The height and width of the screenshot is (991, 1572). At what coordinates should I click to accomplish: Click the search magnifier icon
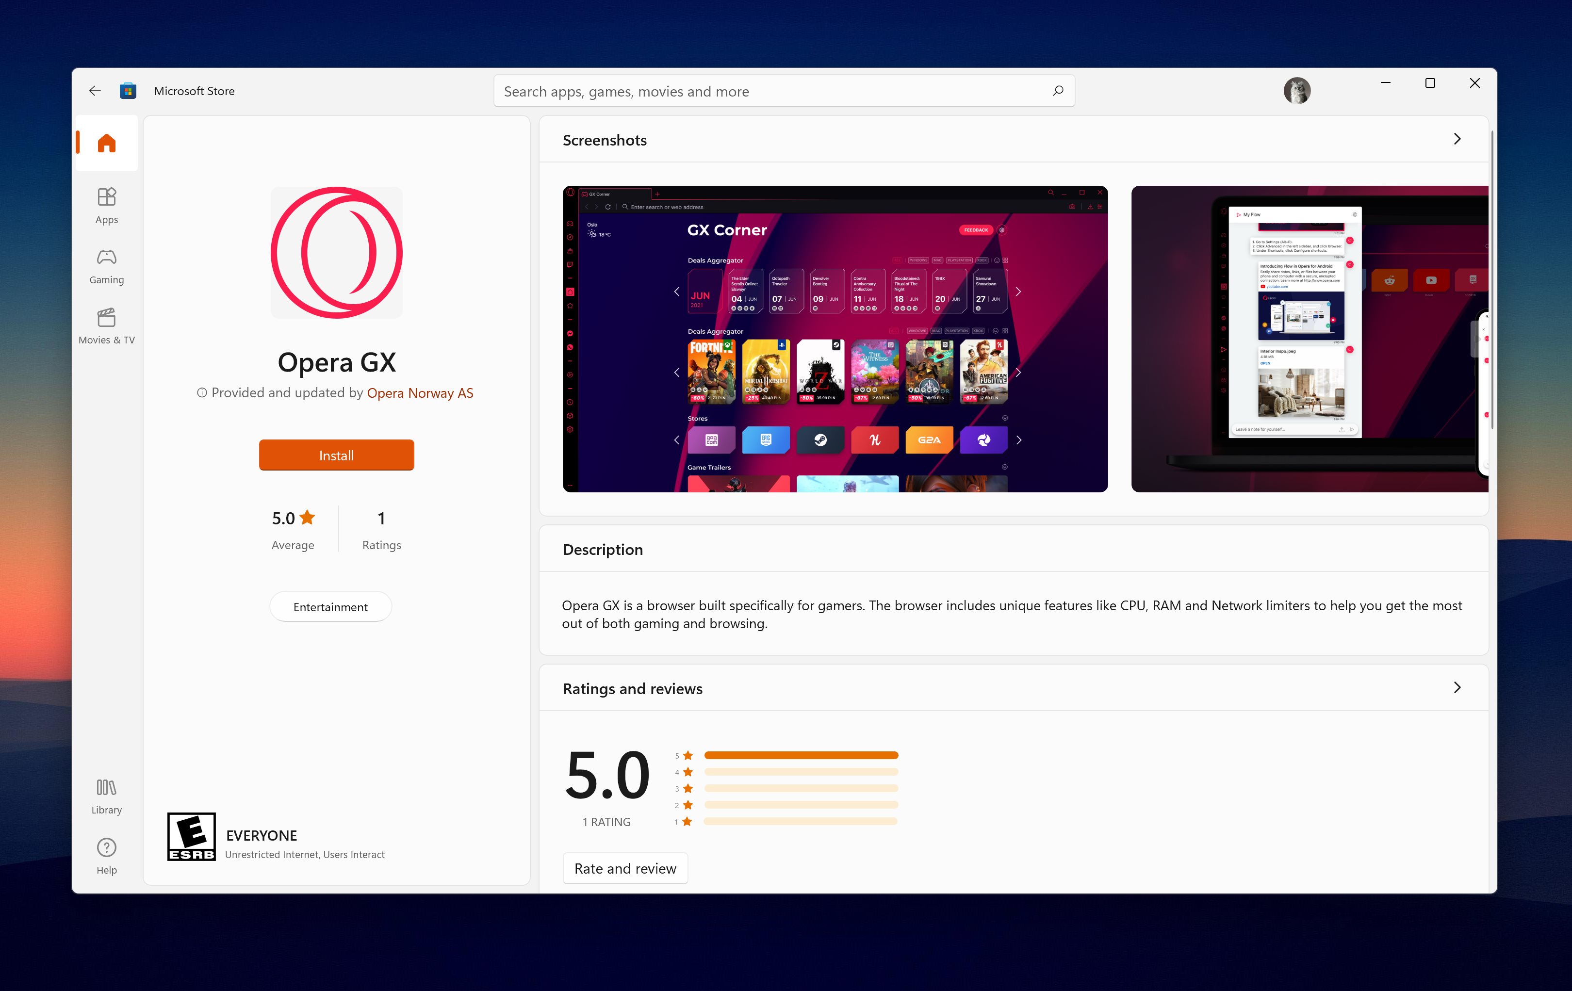click(x=1058, y=91)
